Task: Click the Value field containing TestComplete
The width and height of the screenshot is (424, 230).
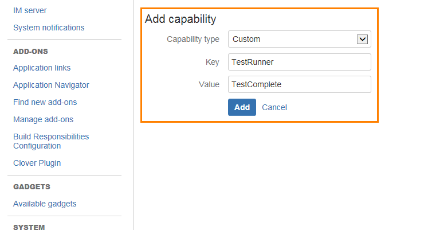Action: tap(299, 84)
